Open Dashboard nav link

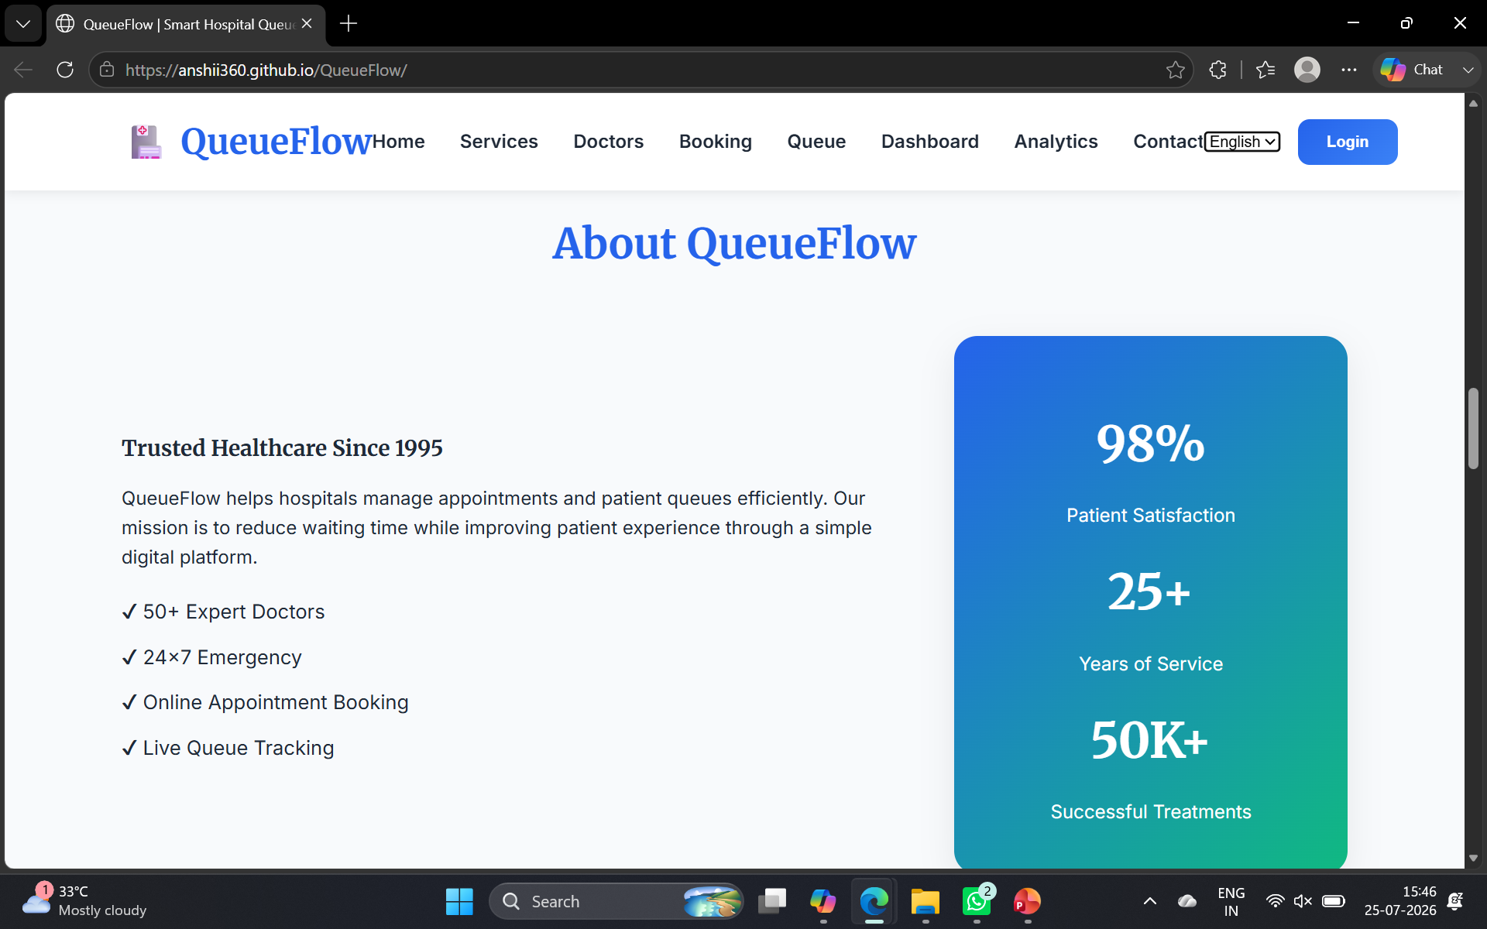click(930, 142)
